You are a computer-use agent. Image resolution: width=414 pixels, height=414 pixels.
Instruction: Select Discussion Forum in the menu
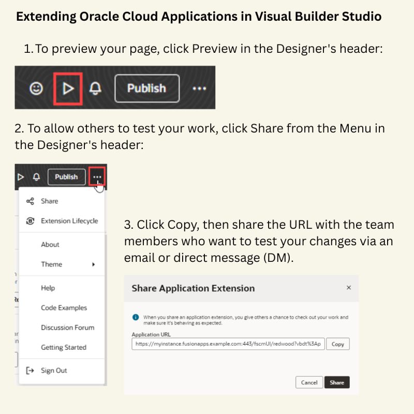coord(67,328)
